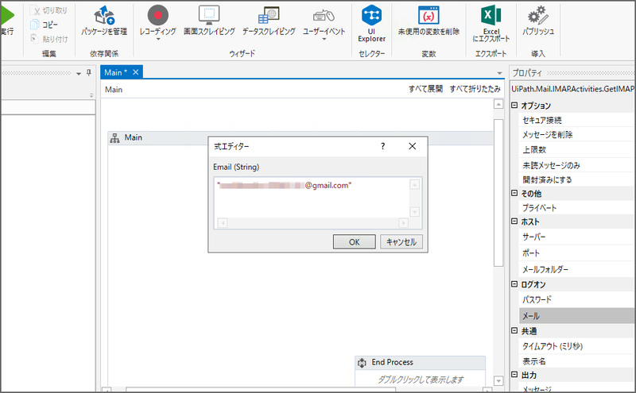Close the Main tab
636x393 pixels.
(x=135, y=72)
